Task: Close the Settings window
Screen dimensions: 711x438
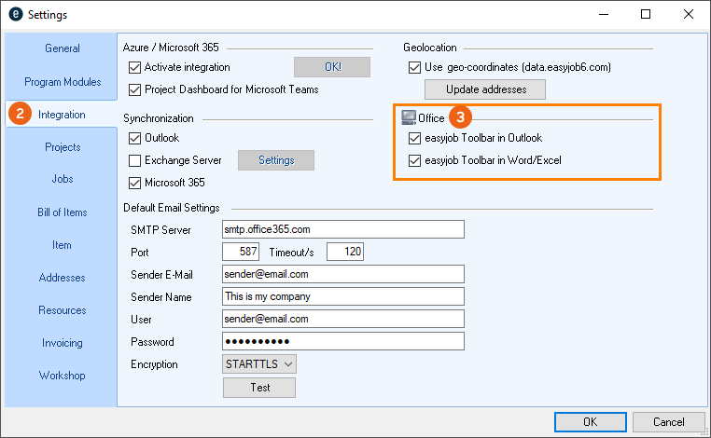Action: [x=689, y=15]
